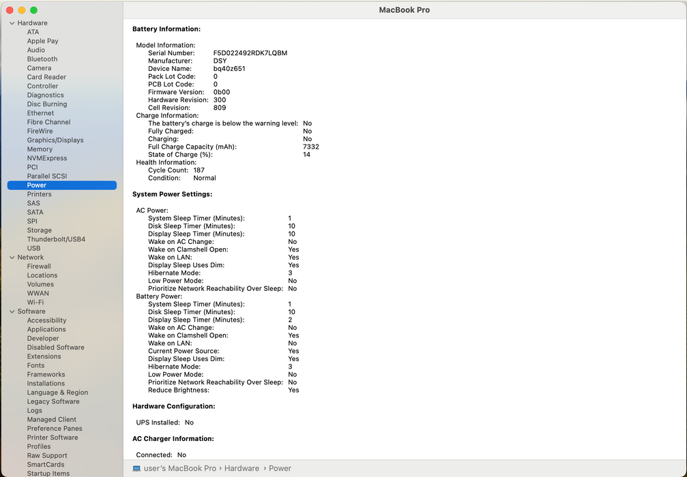Click Power in the path bar

coord(280,468)
